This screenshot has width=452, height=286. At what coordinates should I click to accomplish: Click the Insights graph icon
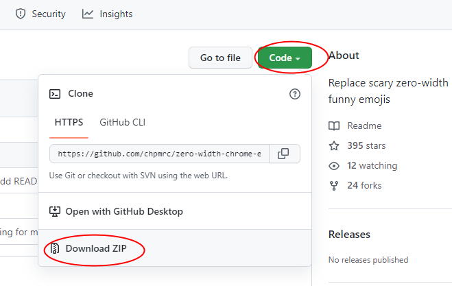88,14
